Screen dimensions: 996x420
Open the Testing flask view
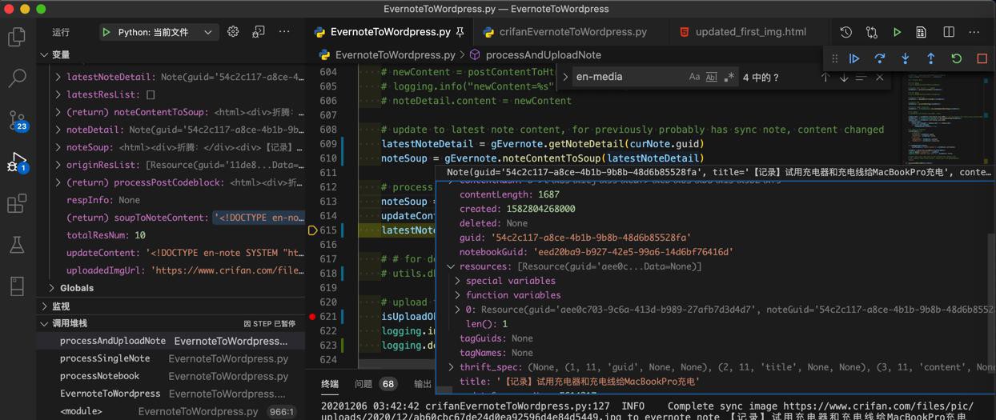pos(17,245)
